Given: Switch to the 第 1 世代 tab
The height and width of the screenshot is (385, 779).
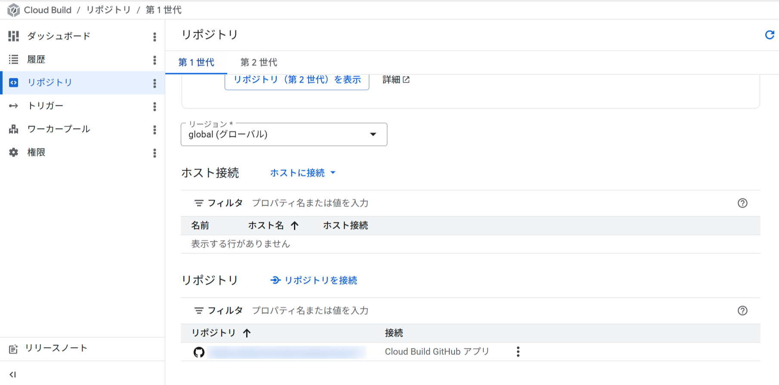Looking at the screenshot, I should click(196, 62).
